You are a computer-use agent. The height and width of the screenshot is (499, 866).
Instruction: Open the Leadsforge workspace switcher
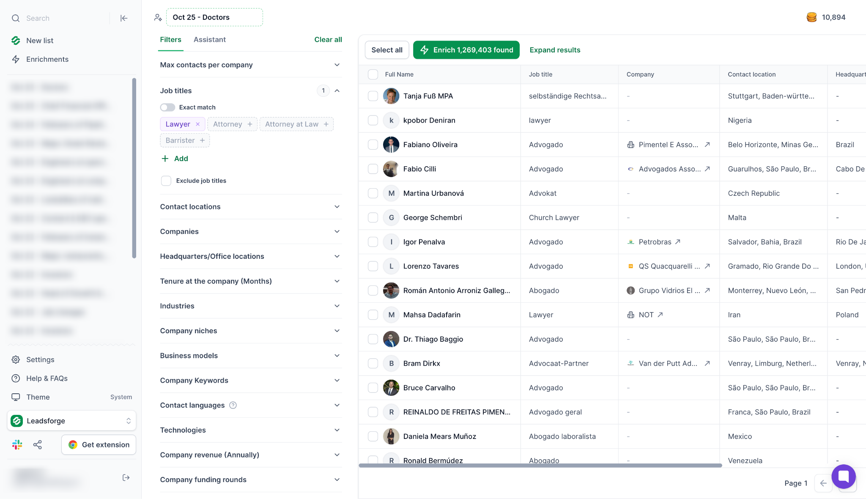pyautogui.click(x=71, y=421)
